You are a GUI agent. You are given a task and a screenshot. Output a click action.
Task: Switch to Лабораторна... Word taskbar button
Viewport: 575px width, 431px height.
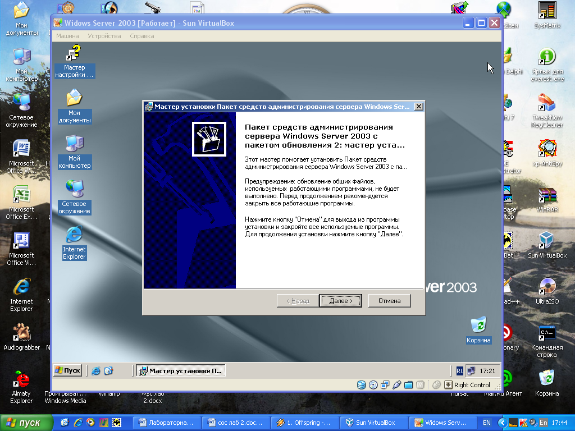pyautogui.click(x=166, y=423)
